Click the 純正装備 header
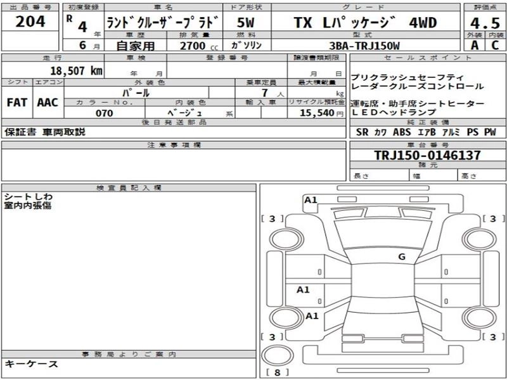 click(428, 122)
